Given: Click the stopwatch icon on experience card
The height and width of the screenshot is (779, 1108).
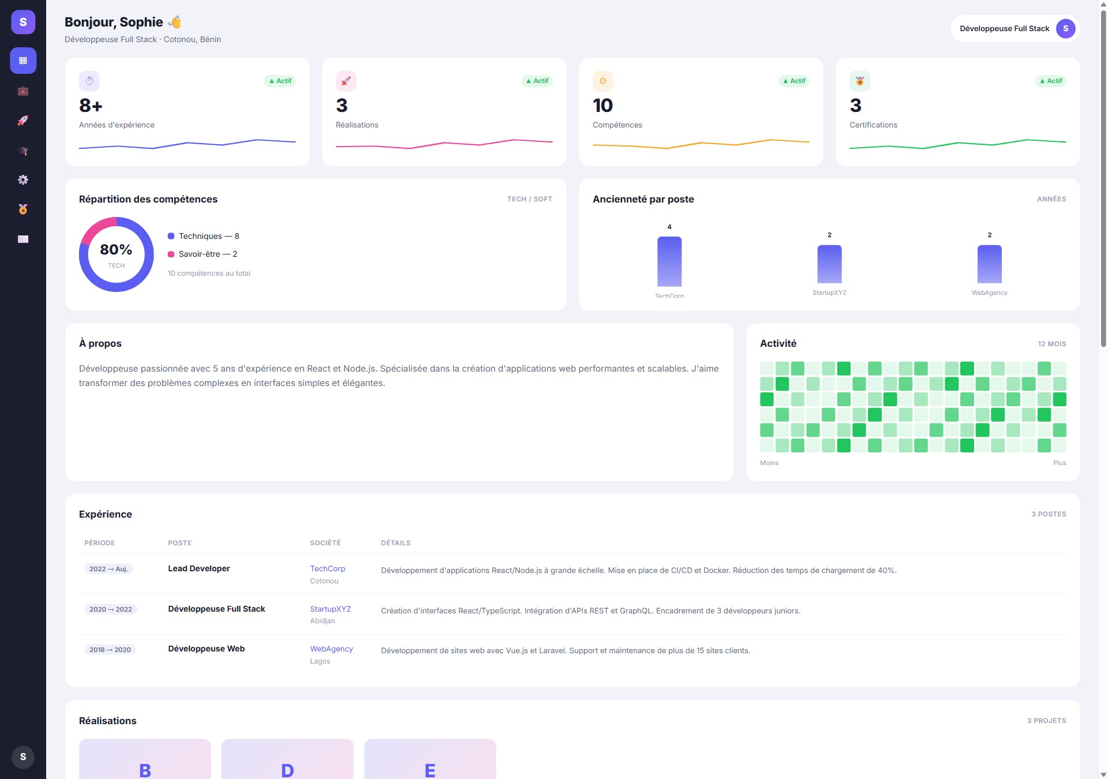Looking at the screenshot, I should pos(89,81).
